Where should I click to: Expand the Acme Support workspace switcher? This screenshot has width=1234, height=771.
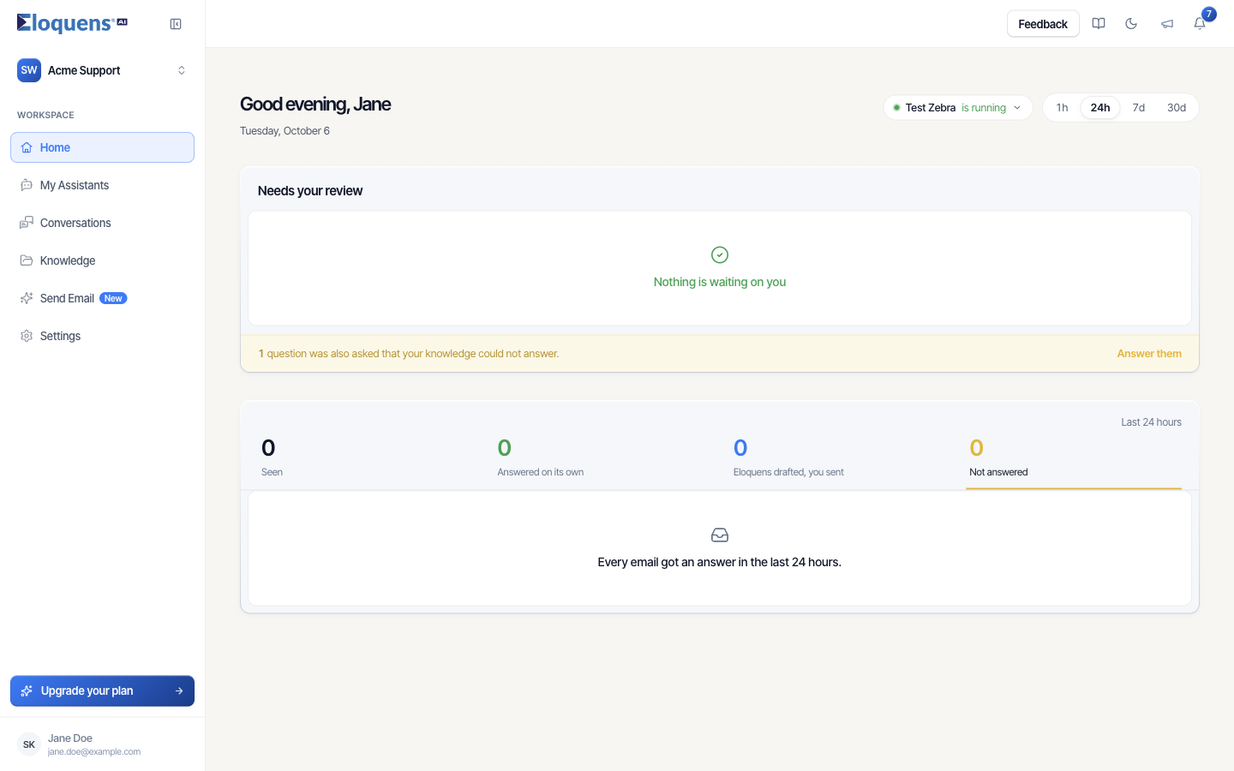[102, 70]
